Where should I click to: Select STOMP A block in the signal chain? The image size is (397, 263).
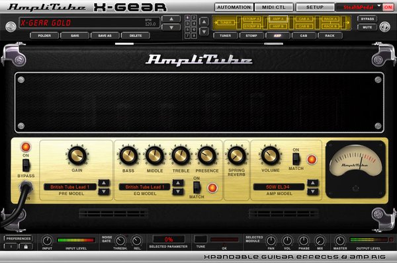tap(251, 19)
